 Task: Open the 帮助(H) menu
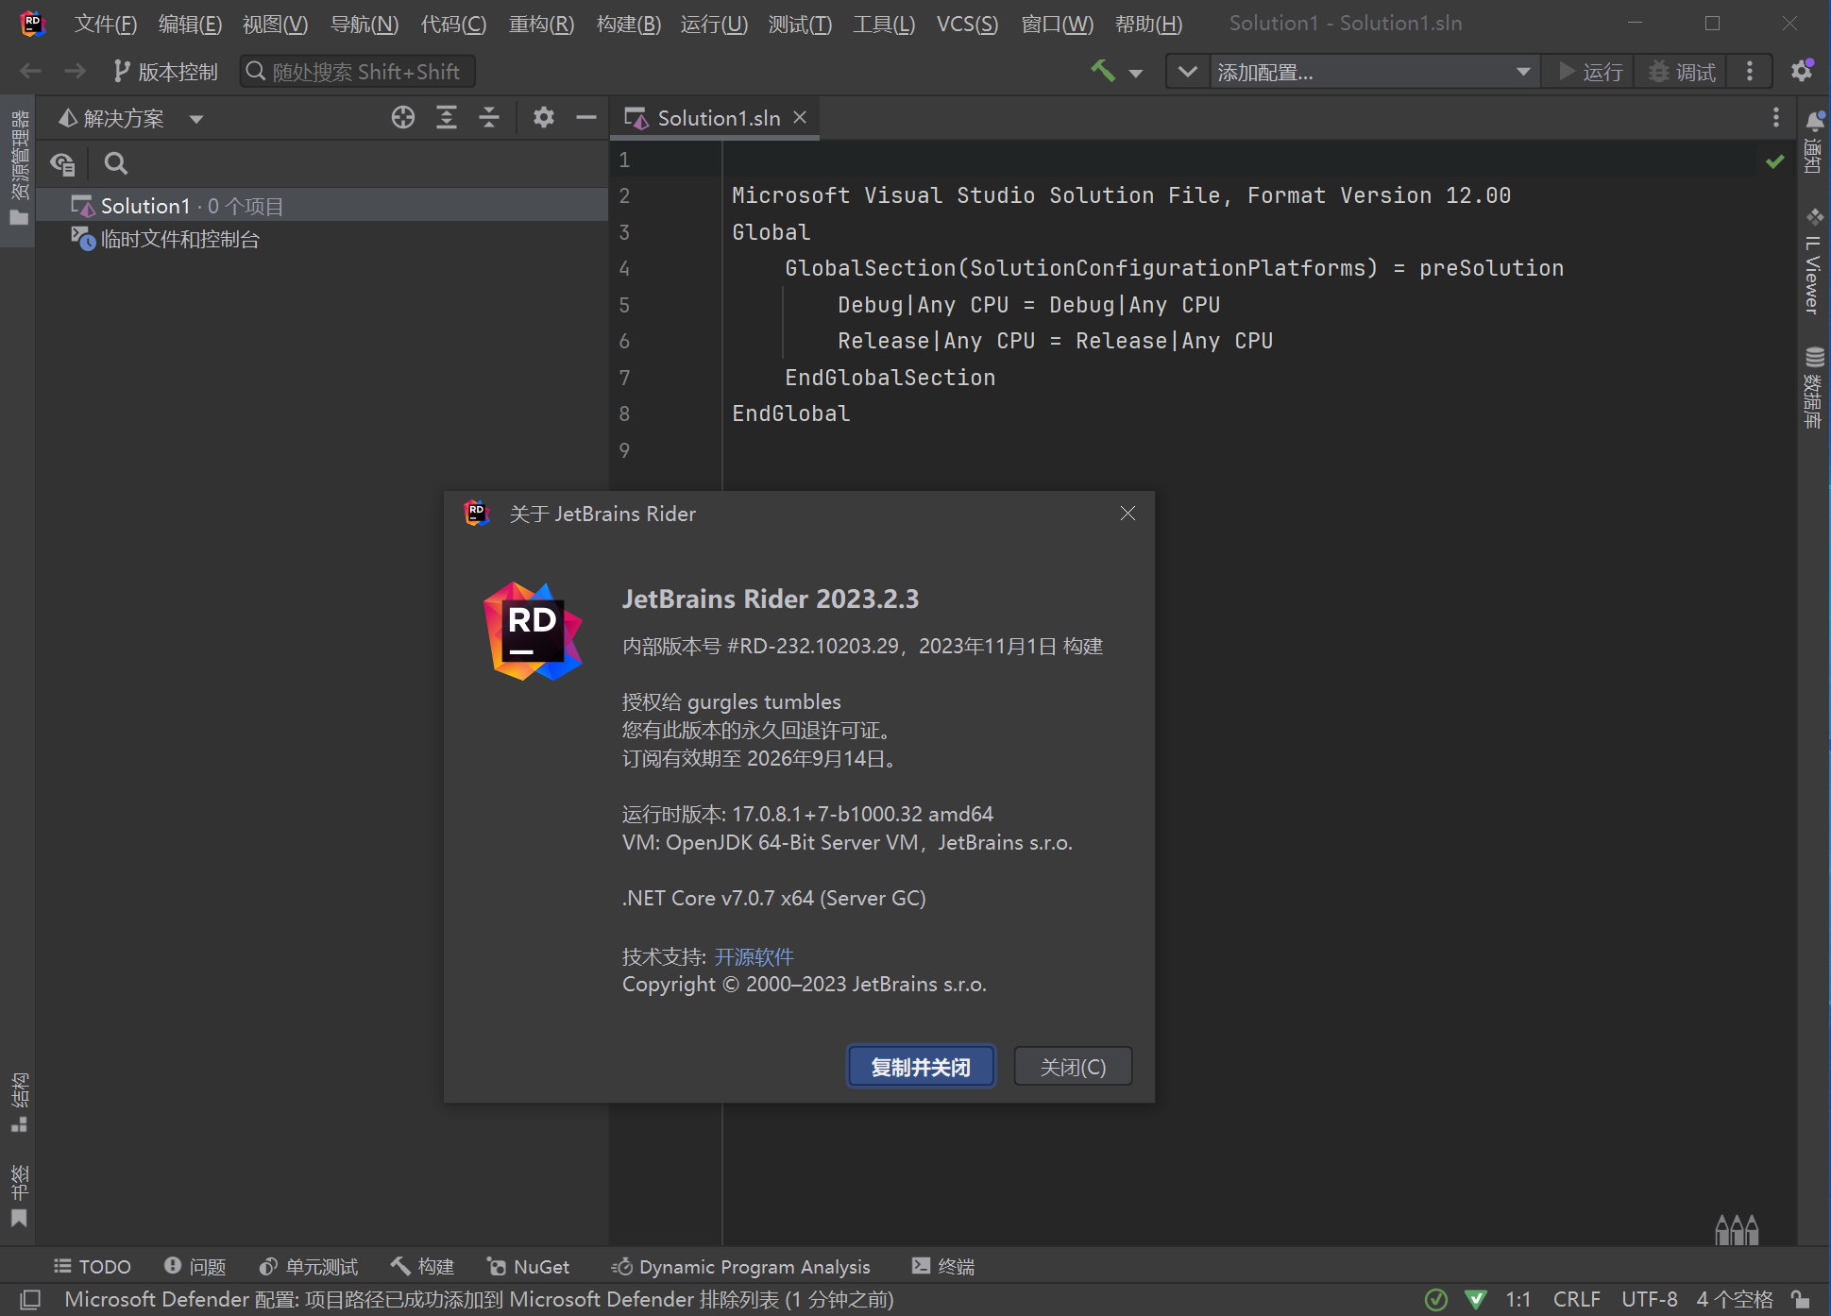pyautogui.click(x=1148, y=24)
